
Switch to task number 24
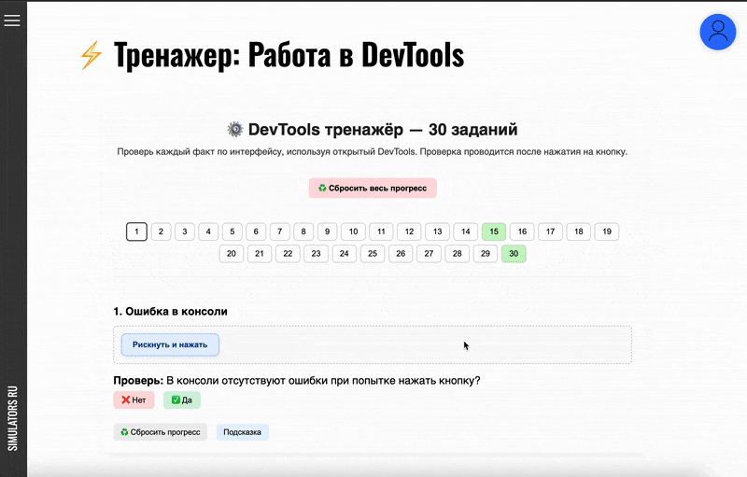(345, 254)
